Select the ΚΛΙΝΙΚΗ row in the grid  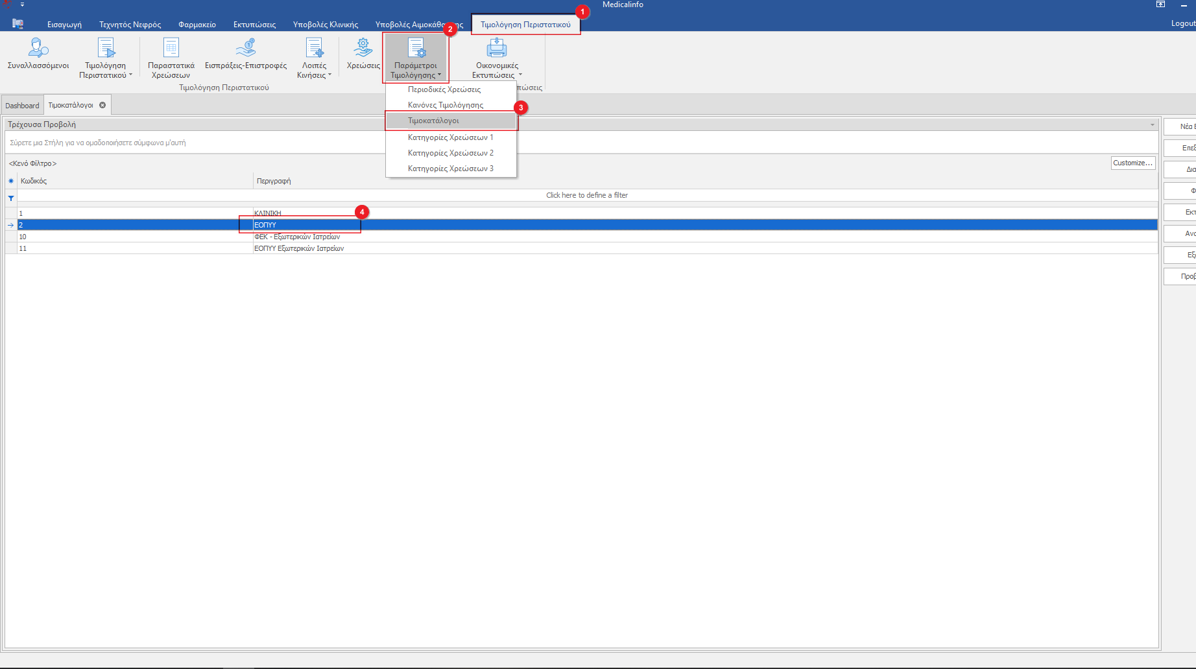tap(268, 213)
